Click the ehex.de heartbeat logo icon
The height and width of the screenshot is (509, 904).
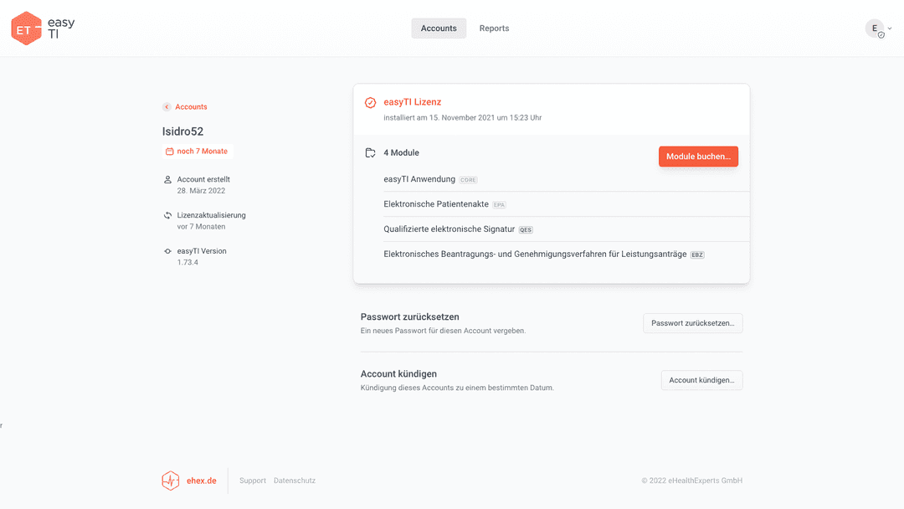(x=170, y=481)
